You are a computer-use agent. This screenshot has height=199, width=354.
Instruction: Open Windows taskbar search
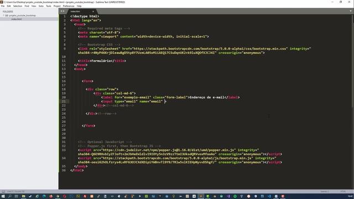click(x=10, y=196)
